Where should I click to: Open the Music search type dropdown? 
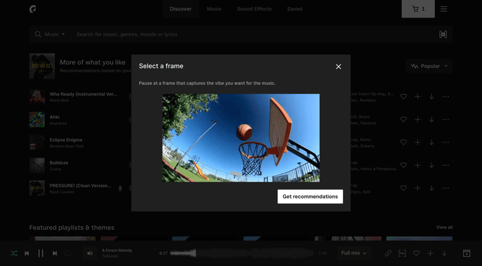click(51, 34)
